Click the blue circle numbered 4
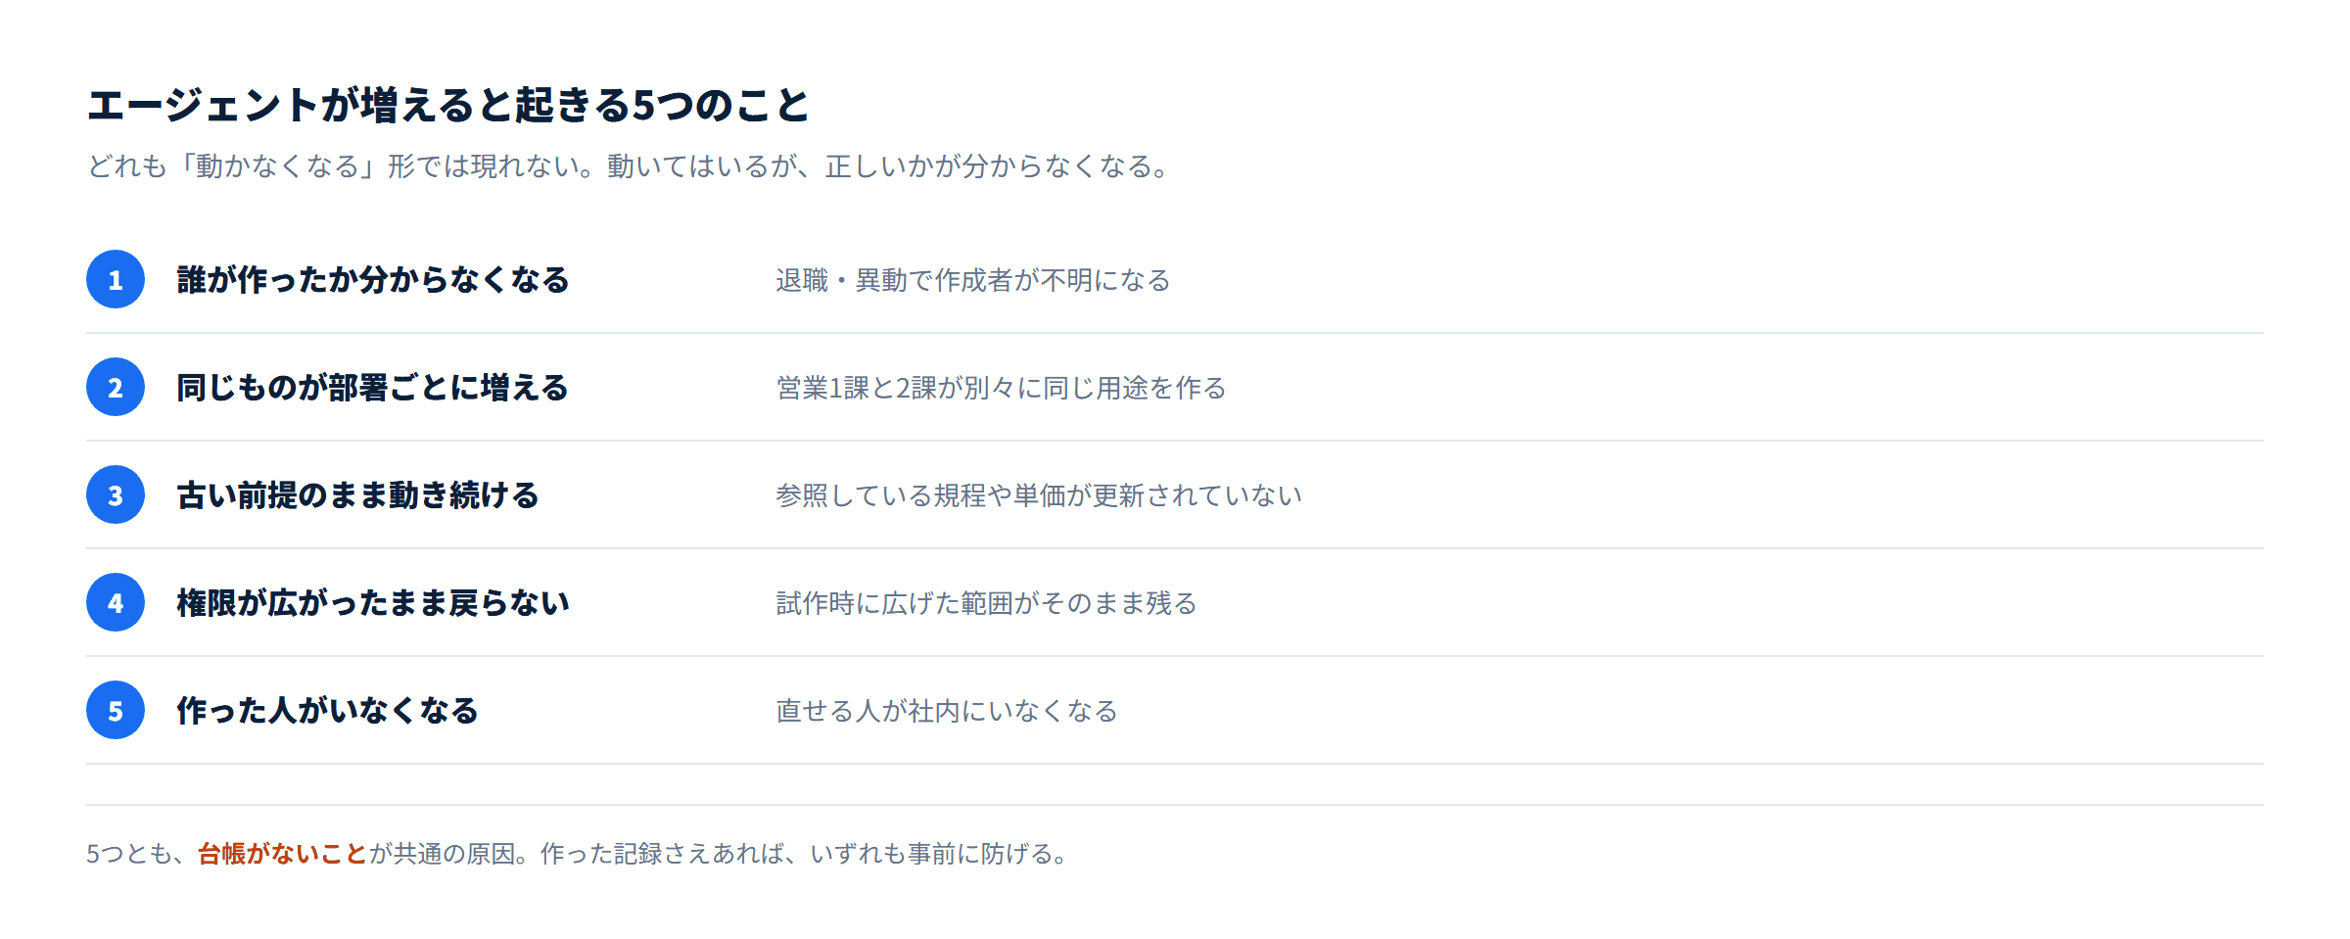 [x=116, y=602]
